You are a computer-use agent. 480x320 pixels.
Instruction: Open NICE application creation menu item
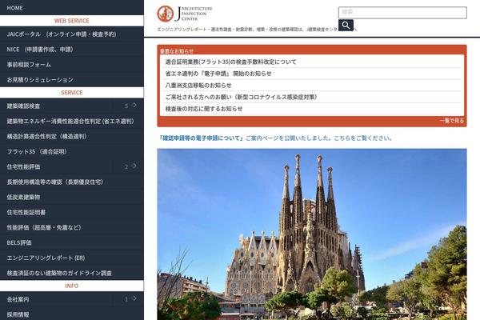click(x=72, y=50)
